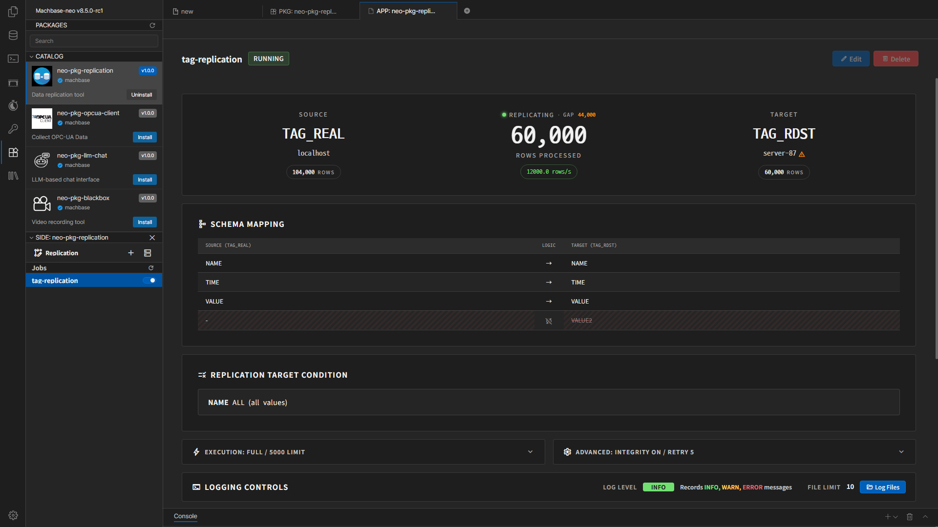Image resolution: width=938 pixels, height=527 pixels.
Task: Refresh the Jobs list
Action: pos(151,268)
